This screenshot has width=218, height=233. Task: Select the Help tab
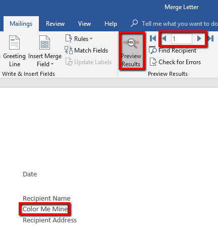click(111, 24)
